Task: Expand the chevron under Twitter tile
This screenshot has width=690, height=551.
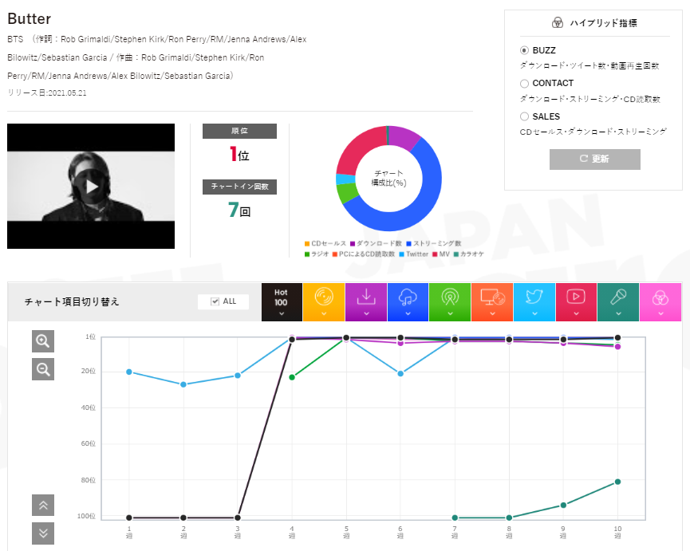Action: (534, 313)
